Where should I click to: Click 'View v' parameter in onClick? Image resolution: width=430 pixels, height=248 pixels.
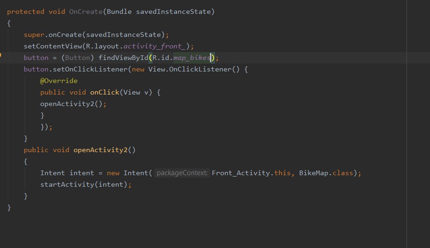136,92
